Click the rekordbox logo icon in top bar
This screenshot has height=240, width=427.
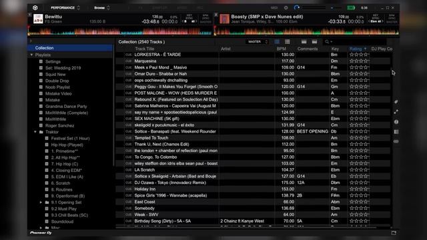pos(35,7)
